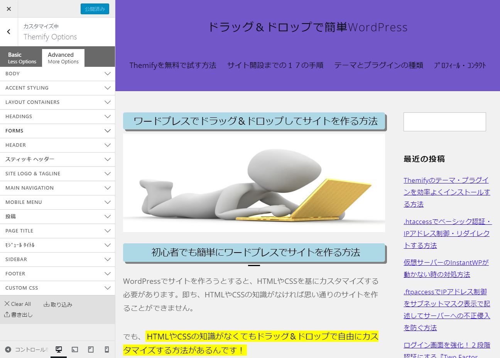The height and width of the screenshot is (358, 500).
Task: Click the 公開済み publish button
Action: [95, 9]
